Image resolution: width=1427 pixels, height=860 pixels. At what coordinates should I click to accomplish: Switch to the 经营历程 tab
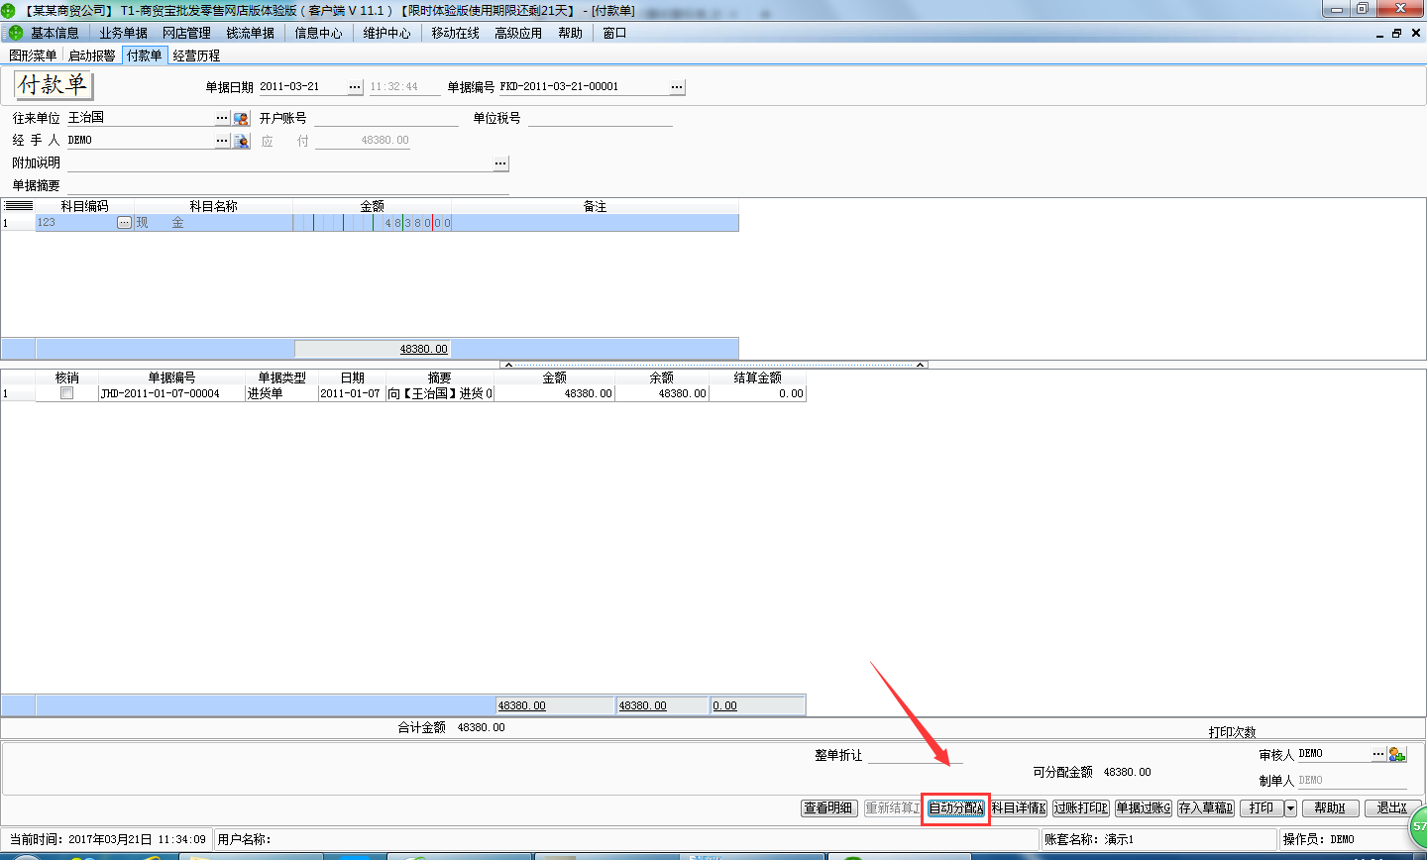click(196, 55)
